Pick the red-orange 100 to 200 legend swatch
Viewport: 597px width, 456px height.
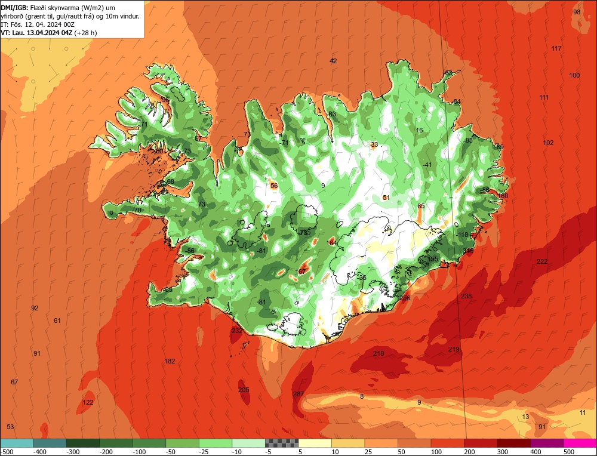[447, 443]
